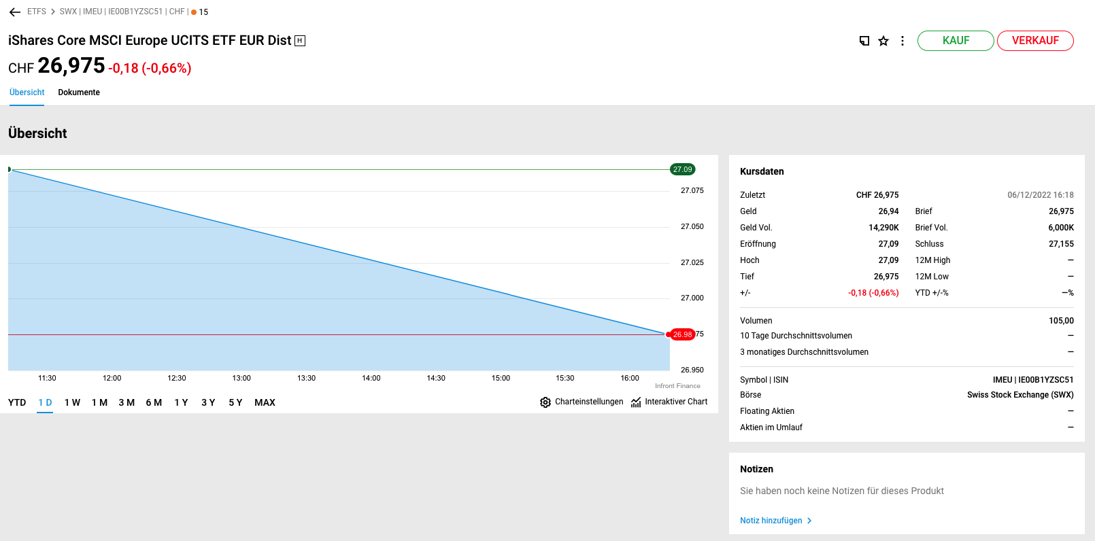Click the IMEU | IE00B1YZSC51 symbol value
Image resolution: width=1095 pixels, height=541 pixels.
[1033, 380]
